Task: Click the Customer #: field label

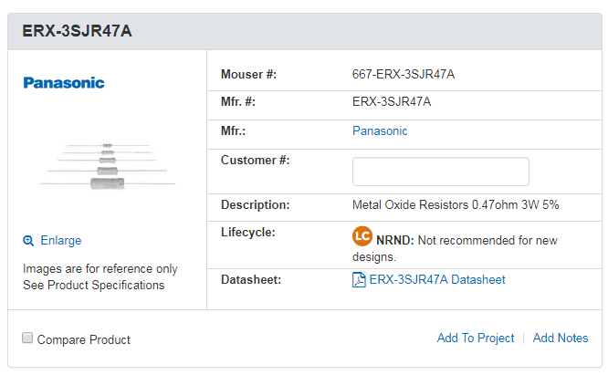Action: pos(255,160)
